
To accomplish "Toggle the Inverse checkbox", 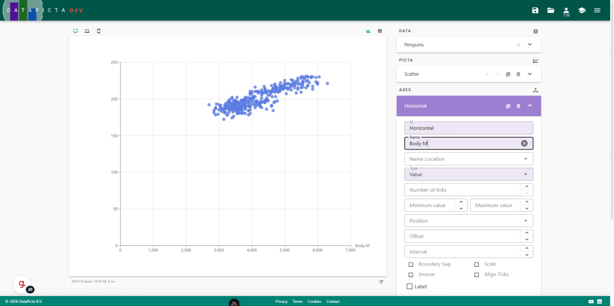I will [x=411, y=275].
